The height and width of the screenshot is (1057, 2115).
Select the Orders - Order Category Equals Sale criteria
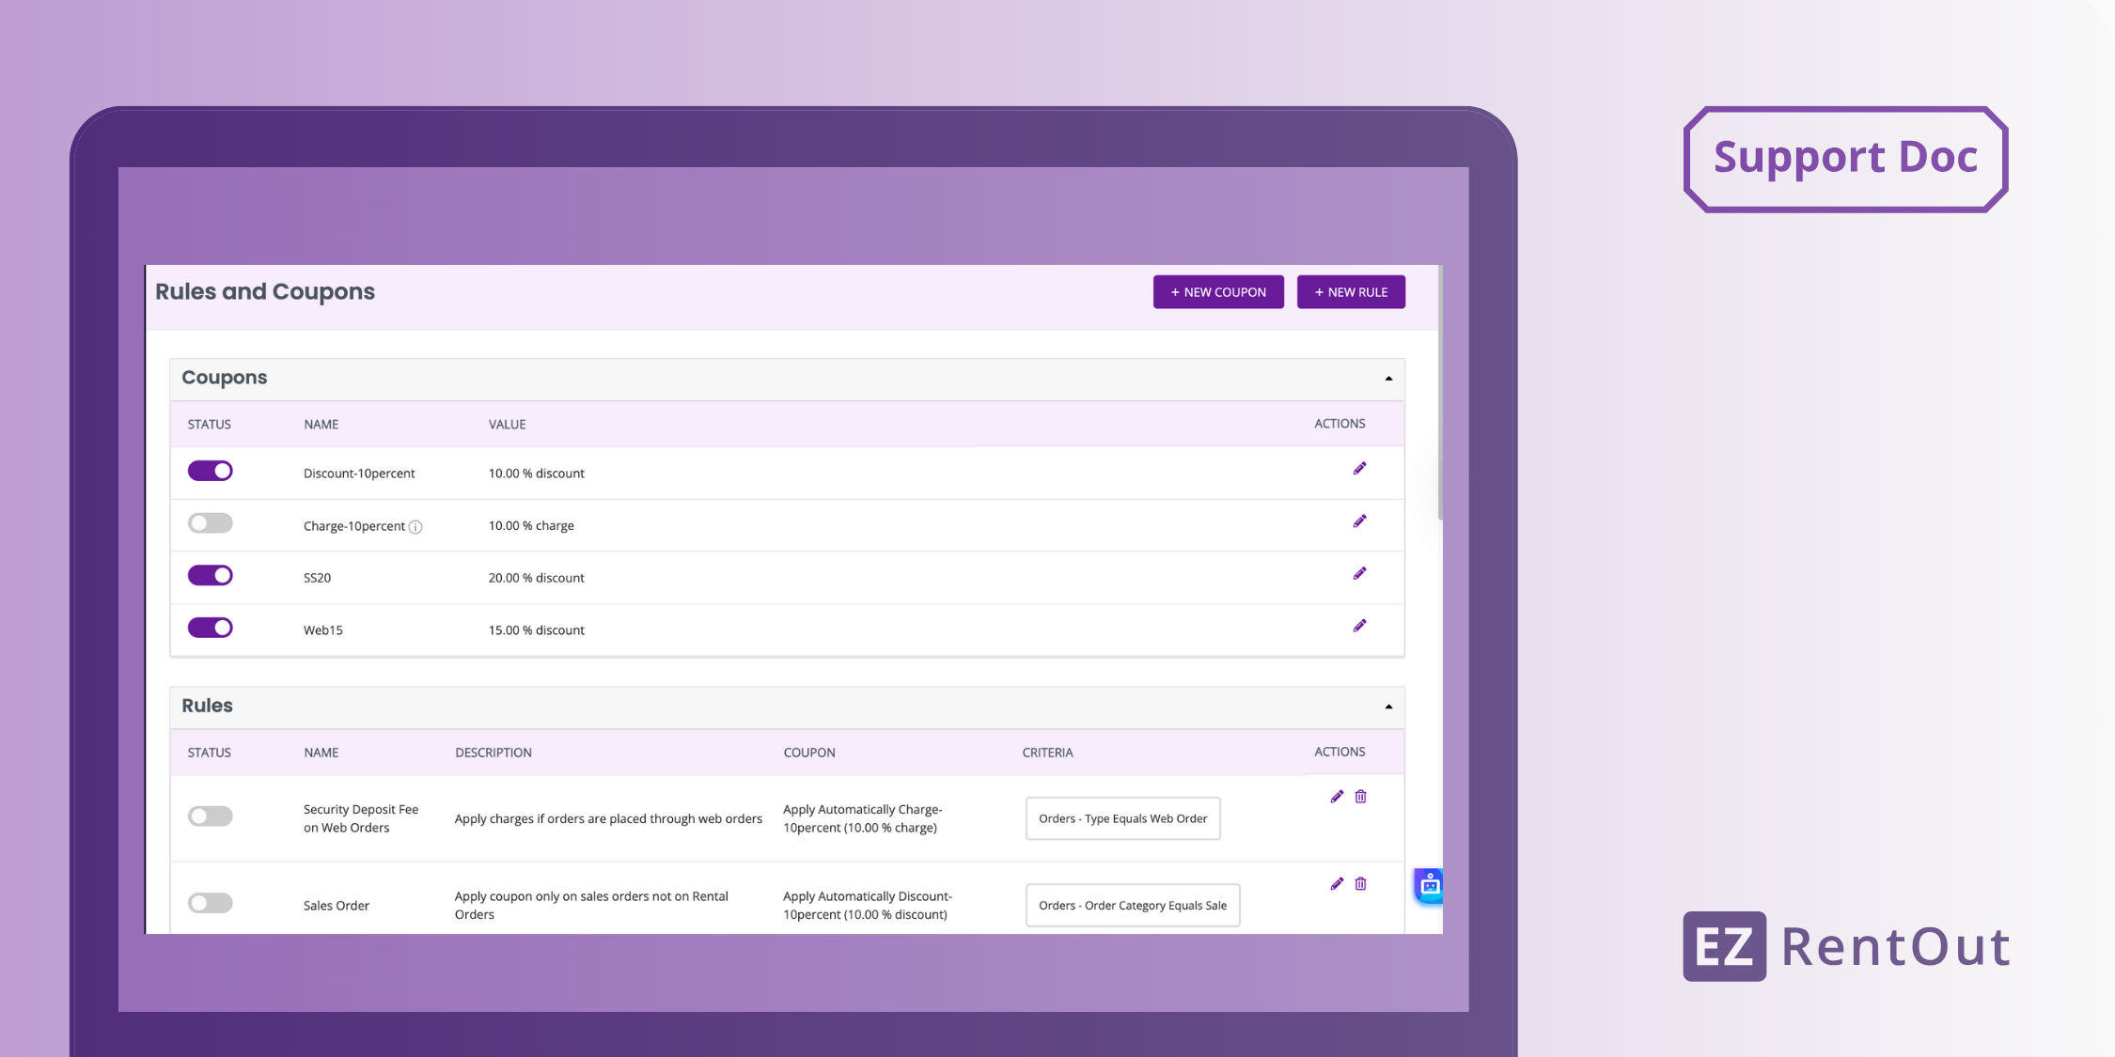tap(1133, 906)
